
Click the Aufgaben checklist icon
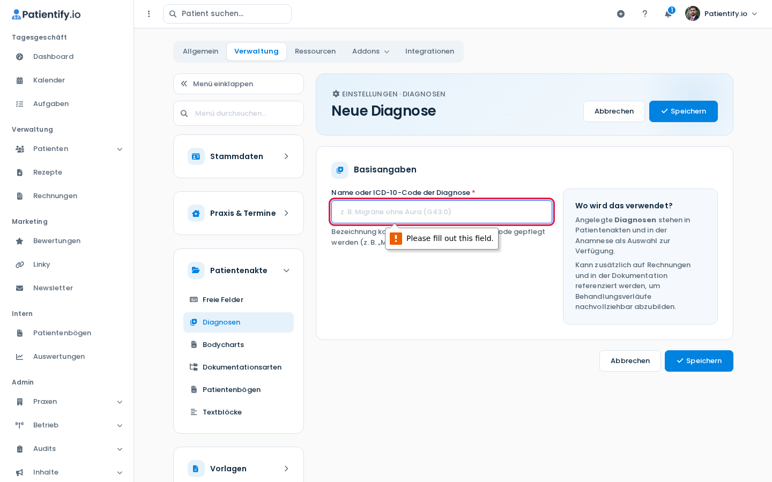click(x=20, y=104)
